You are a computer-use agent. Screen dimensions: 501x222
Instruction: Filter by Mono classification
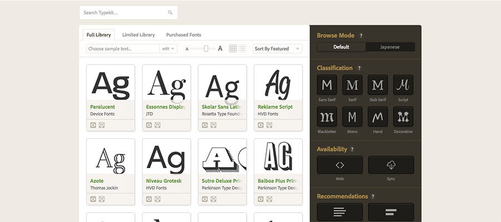tap(352, 117)
